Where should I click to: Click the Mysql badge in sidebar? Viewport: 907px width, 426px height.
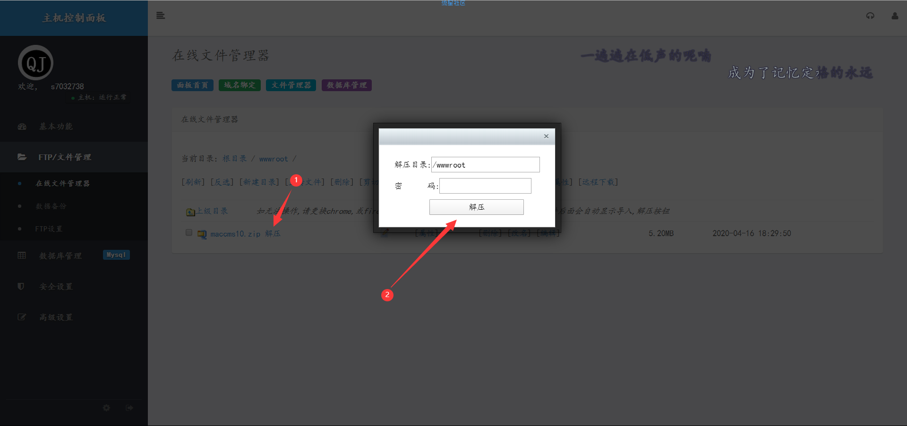pos(116,255)
